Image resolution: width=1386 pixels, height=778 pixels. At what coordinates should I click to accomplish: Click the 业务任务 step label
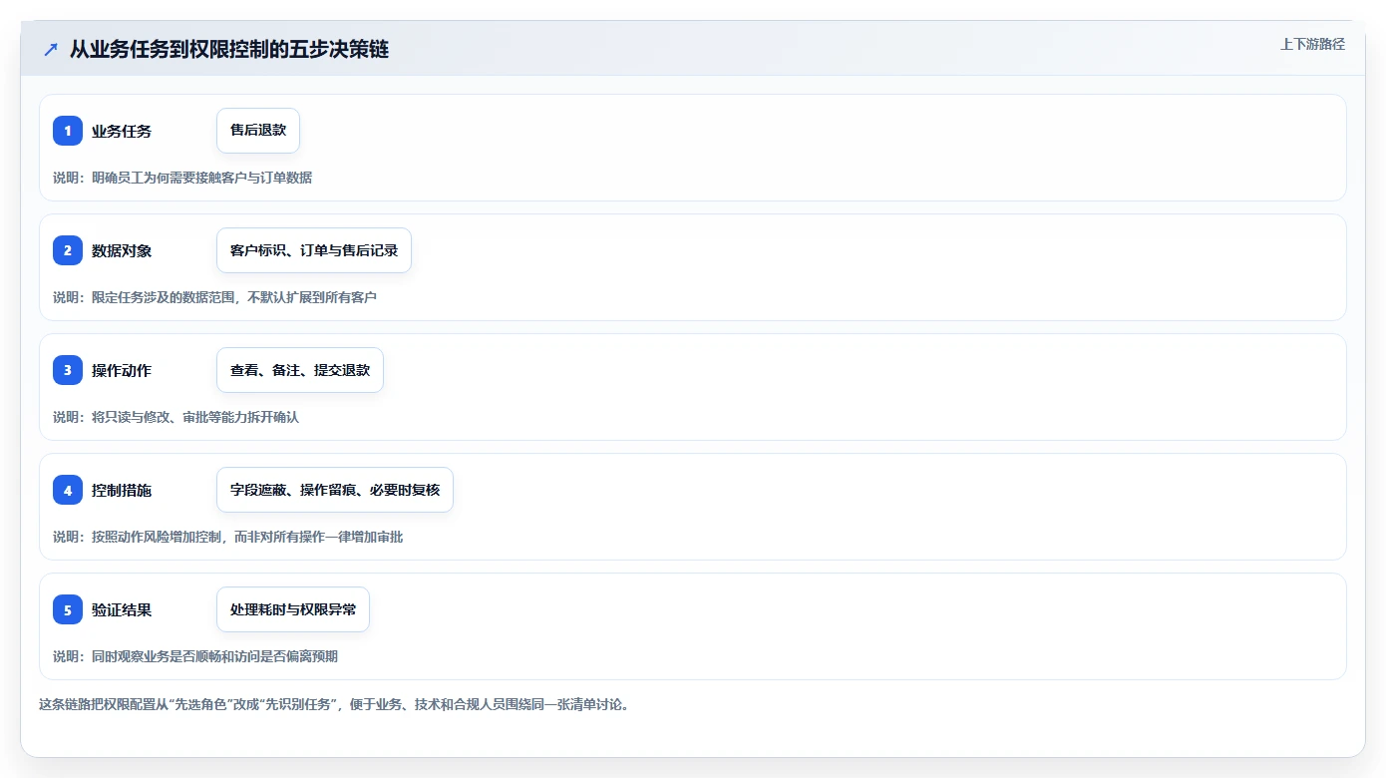point(122,131)
